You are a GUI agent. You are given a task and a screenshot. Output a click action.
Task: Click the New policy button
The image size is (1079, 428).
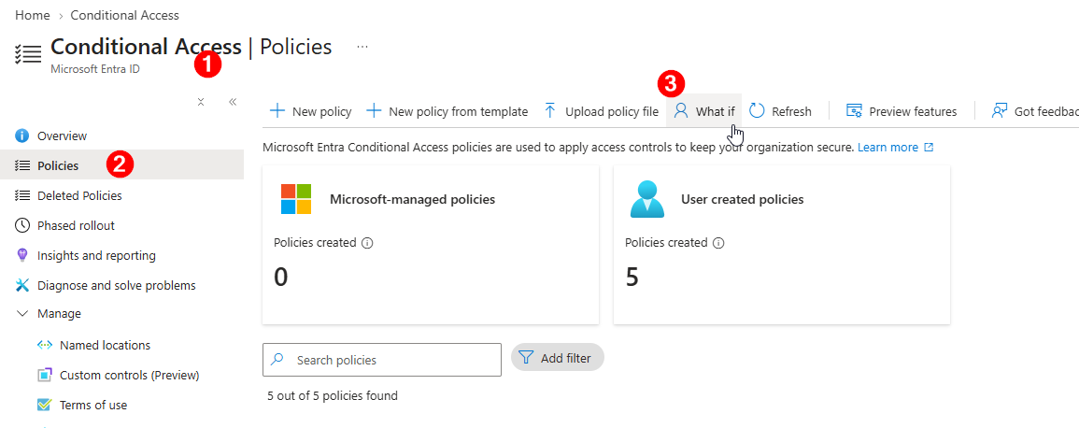coord(310,111)
